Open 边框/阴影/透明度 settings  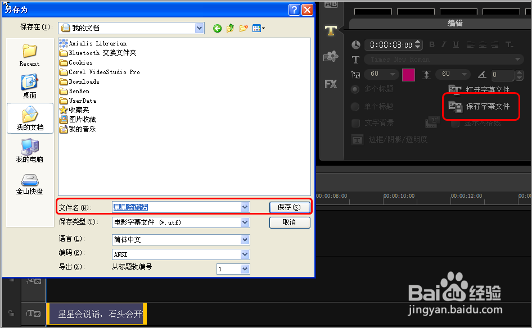click(358, 139)
